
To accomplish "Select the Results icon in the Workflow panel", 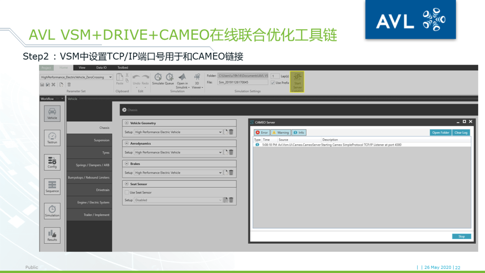I will (x=52, y=235).
